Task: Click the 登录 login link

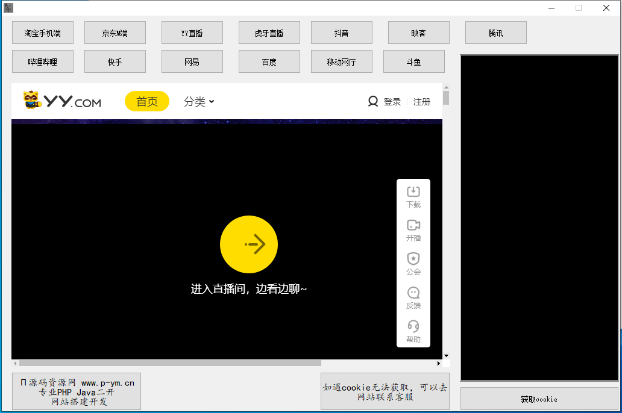Action: point(392,102)
